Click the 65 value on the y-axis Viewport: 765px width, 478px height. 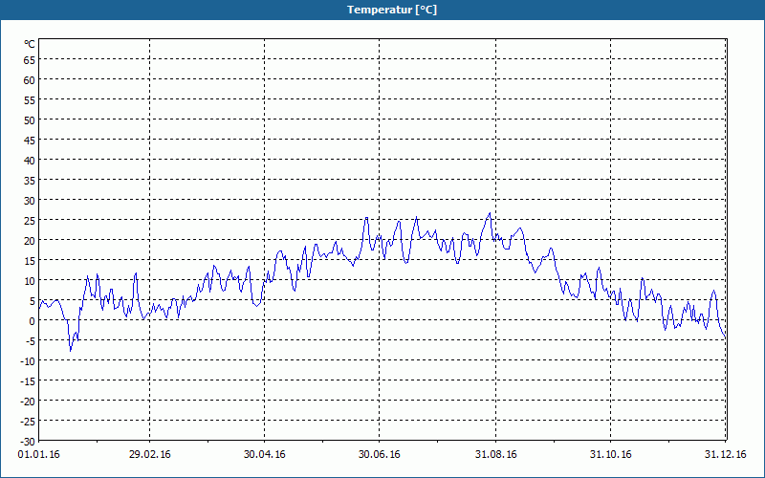click(x=30, y=60)
